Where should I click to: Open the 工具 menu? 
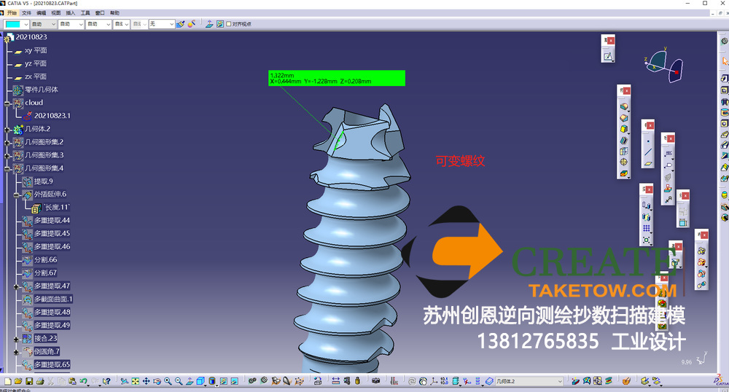tap(85, 13)
